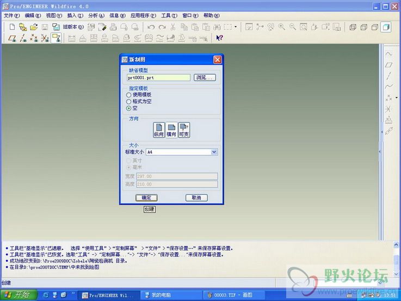The width and height of the screenshot is (401, 301).
Task: Select the Shaded display cube icon
Action: point(386,27)
